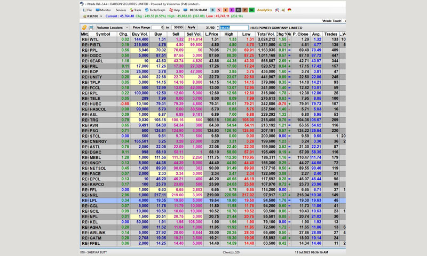Viewport: 427px width, 256px height.
Task: Open the Help menu
Action: [175, 10]
